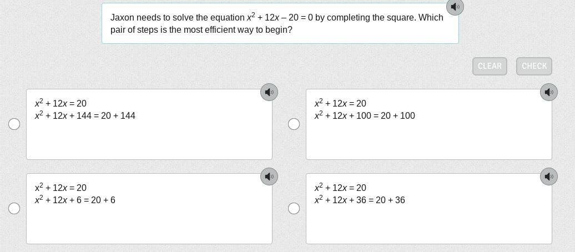Click the answer card adding 144 to both sides
This screenshot has width=575, height=252.
[x=149, y=139]
